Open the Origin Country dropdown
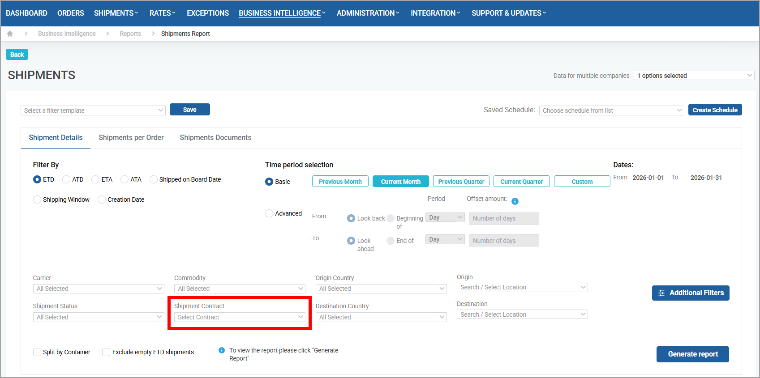Screen dimensions: 760x378 [381, 289]
